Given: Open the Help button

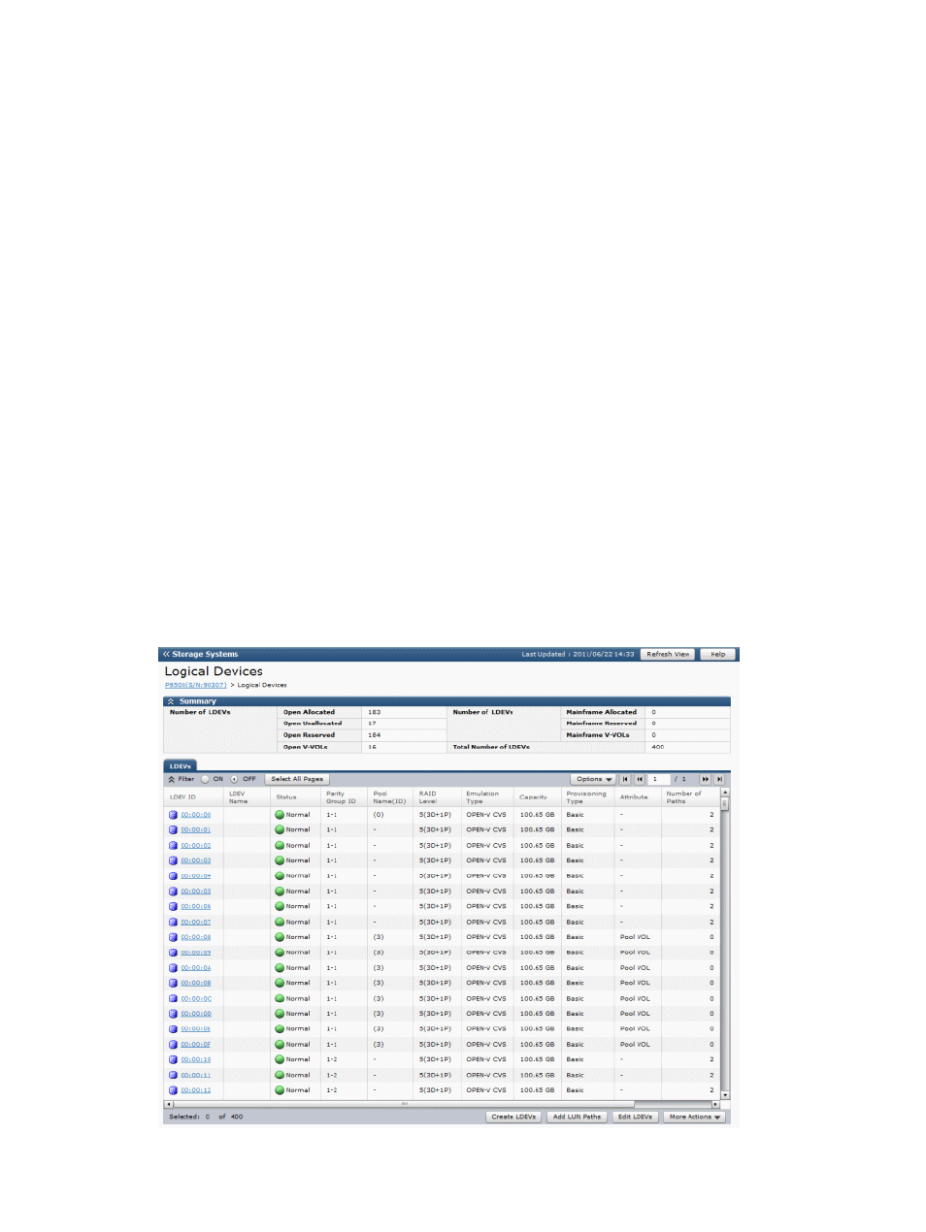Looking at the screenshot, I should point(717,655).
